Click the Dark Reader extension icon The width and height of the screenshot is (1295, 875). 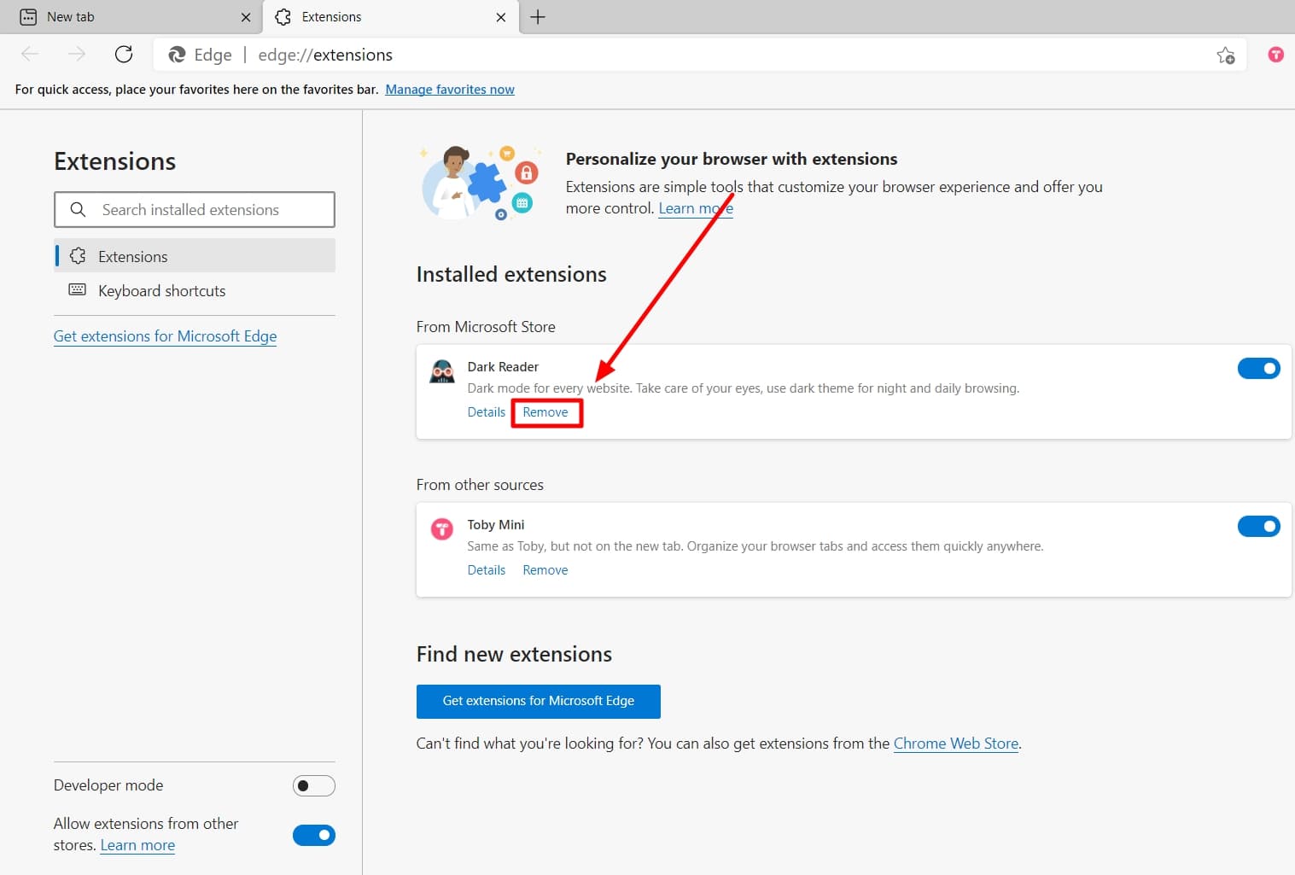[x=441, y=370]
